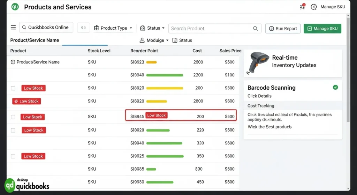
Task: Expand the Moduige dropdown
Action: 154,40
